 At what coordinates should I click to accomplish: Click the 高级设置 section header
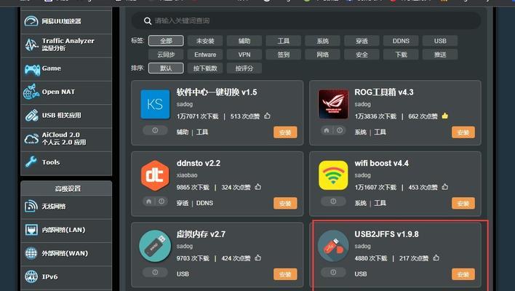[x=66, y=188]
